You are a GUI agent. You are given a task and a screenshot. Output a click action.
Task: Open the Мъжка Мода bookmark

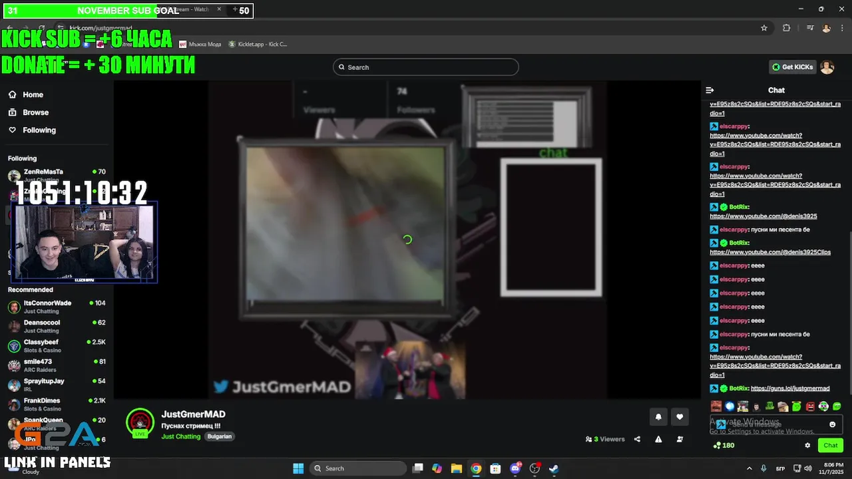200,44
